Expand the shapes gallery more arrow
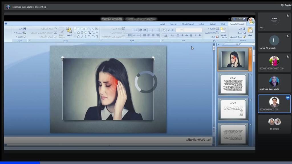The width and height of the screenshot is (292, 164). coord(75,36)
